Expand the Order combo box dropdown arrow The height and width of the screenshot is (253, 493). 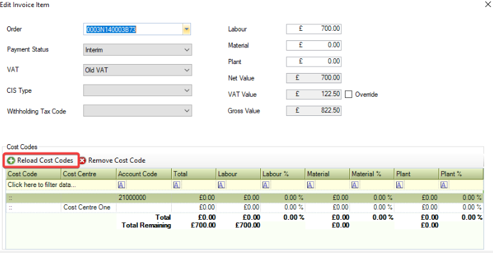point(187,29)
